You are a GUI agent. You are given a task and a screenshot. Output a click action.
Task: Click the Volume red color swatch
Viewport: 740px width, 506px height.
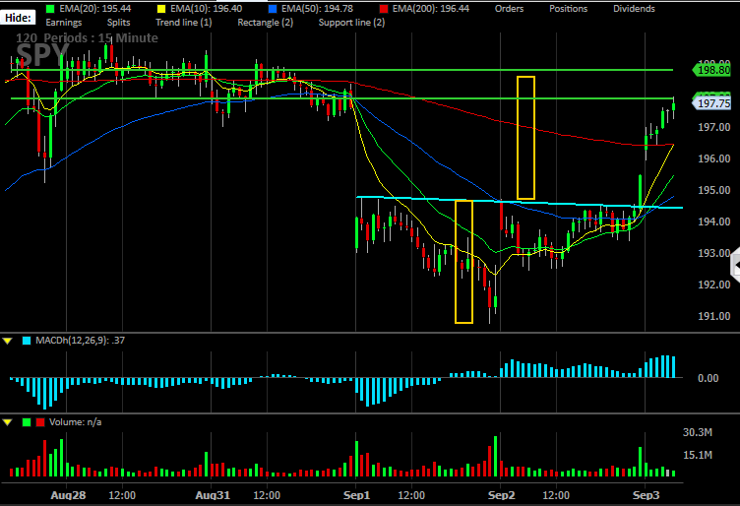pos(40,422)
